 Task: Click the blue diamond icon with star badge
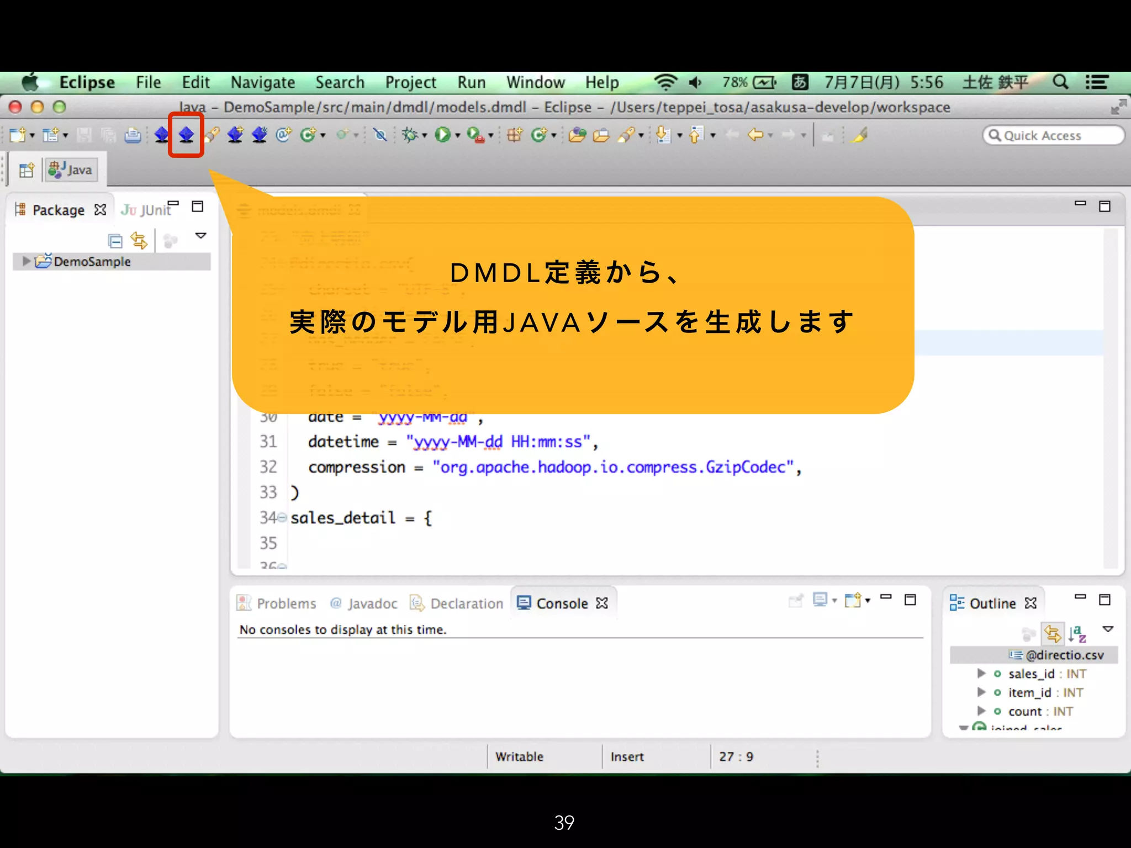[260, 135]
